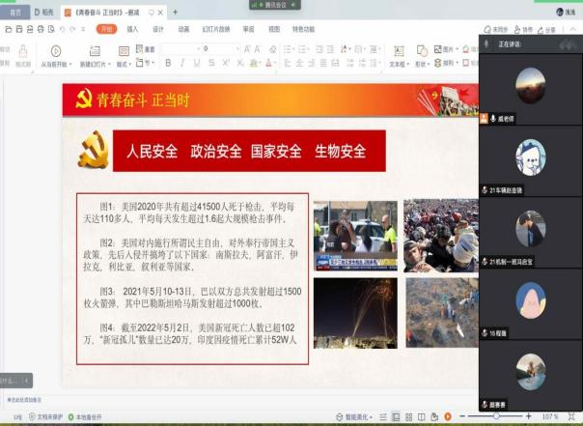Click the Italic formatting icon
The image size is (583, 426).
click(x=181, y=63)
